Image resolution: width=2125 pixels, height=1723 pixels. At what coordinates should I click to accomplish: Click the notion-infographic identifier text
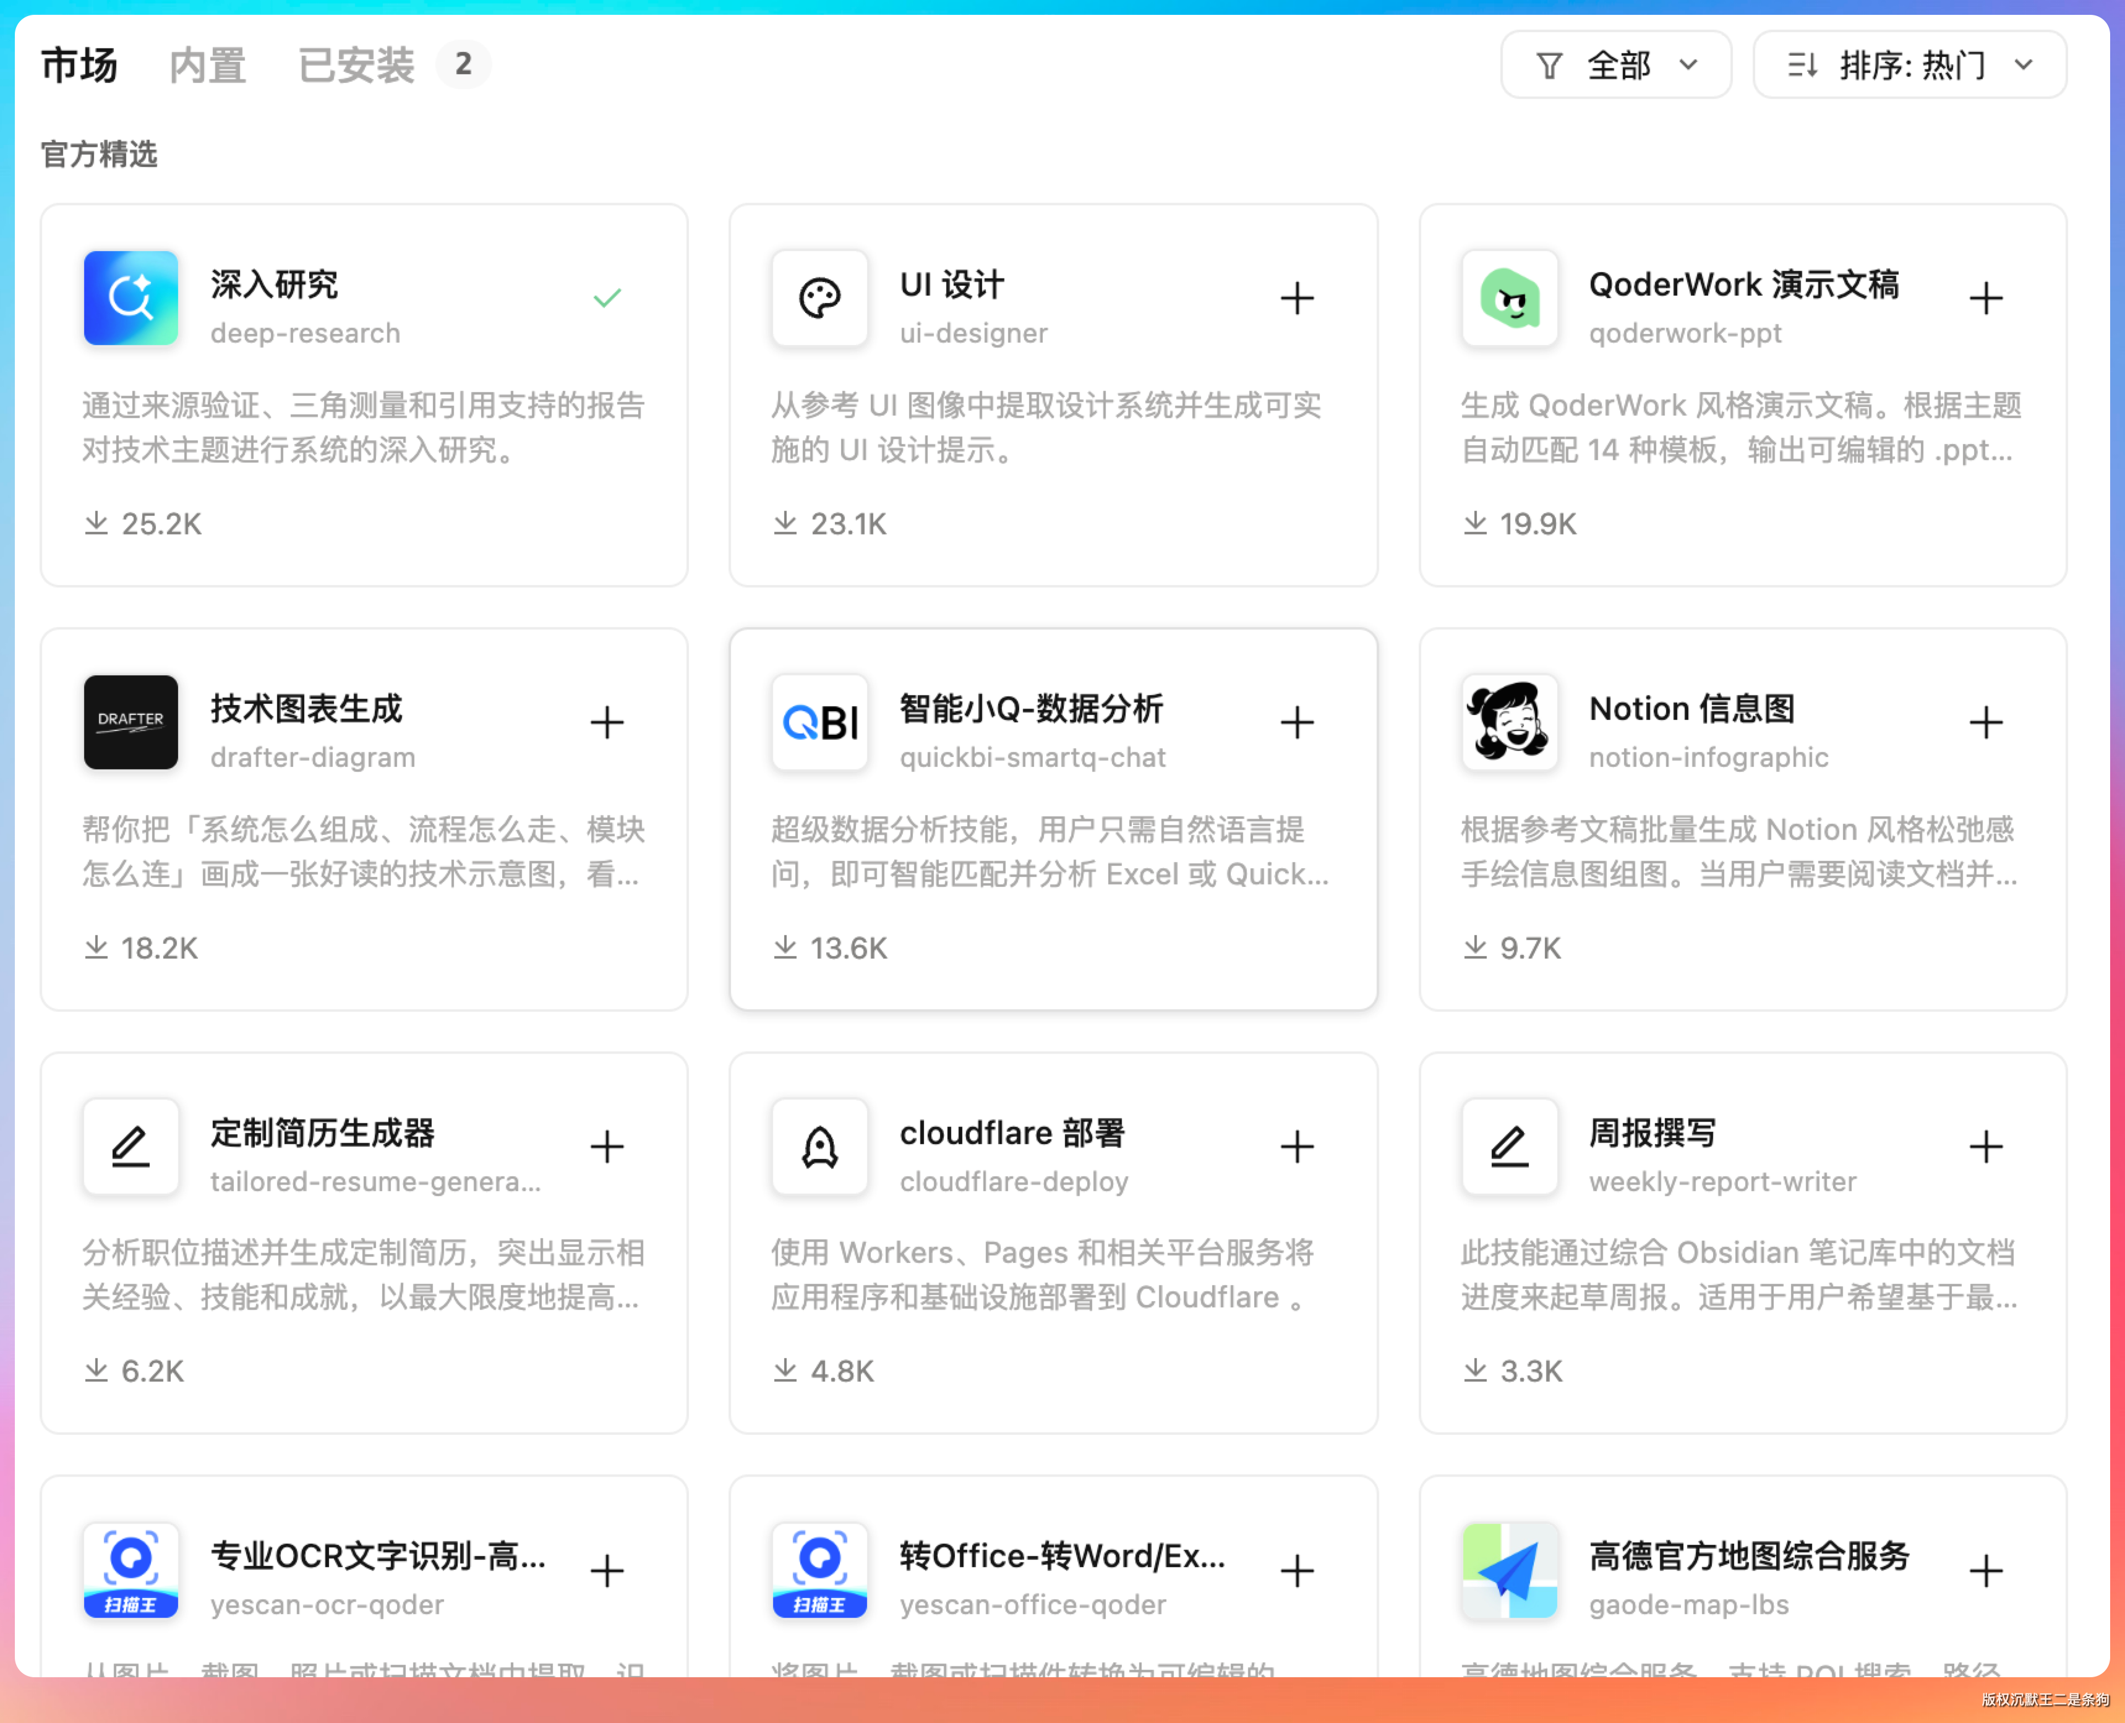(1708, 757)
